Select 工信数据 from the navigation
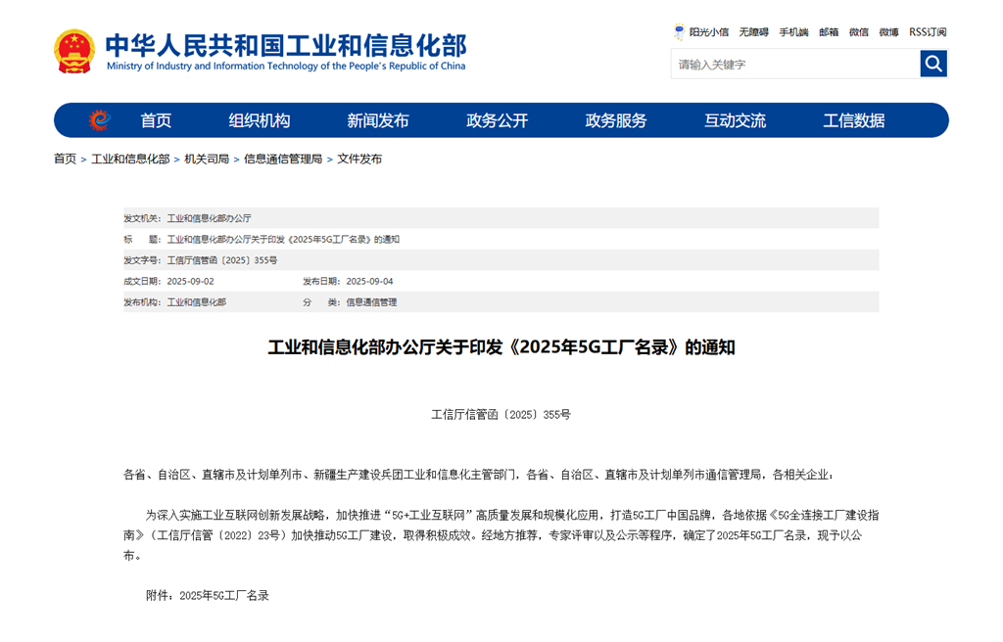1003x642 pixels. click(x=854, y=120)
